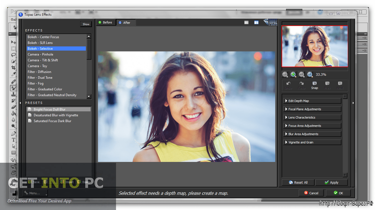
Task: Click the navigator preview thumbnail
Action: (315, 46)
